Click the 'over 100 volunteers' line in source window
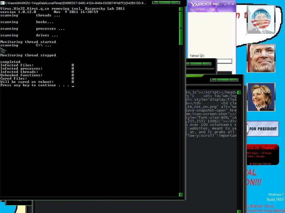285x213 pixels. point(211,125)
